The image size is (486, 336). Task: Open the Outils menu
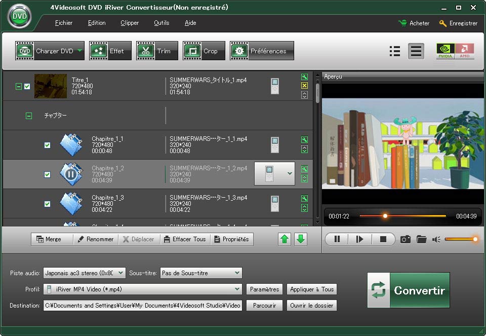pos(161,23)
